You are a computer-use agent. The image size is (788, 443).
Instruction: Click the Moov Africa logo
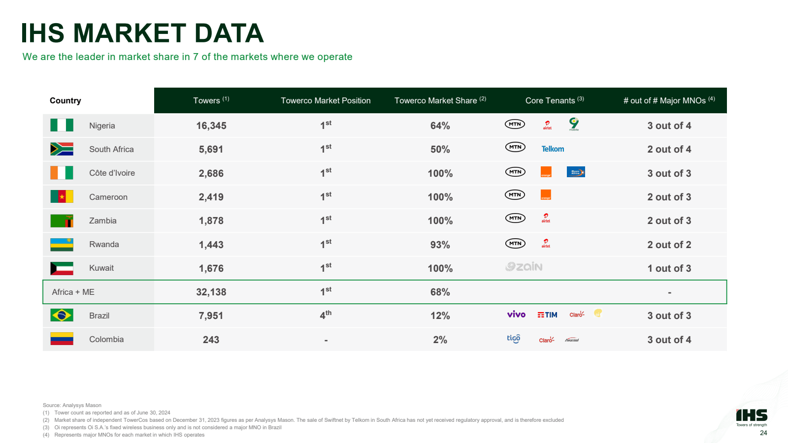point(576,172)
